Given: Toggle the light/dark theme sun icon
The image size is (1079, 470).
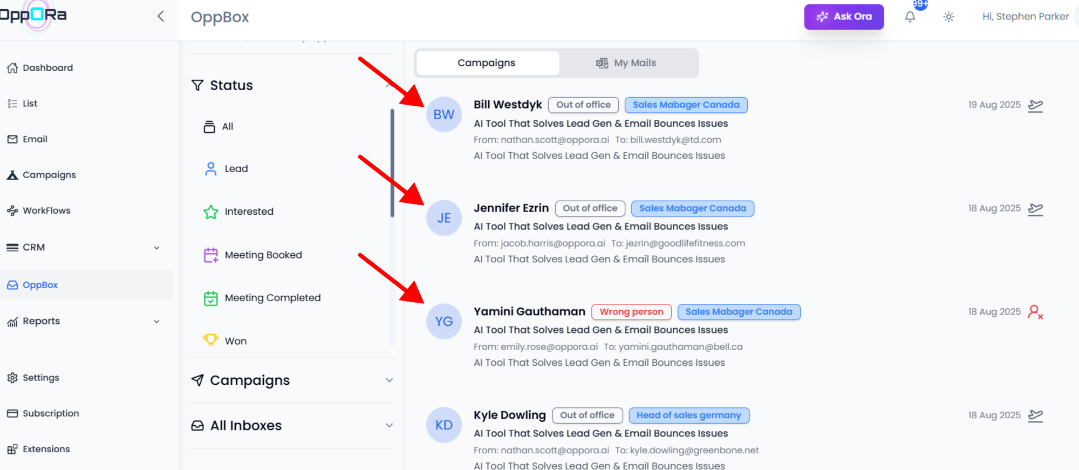Looking at the screenshot, I should coord(948,17).
